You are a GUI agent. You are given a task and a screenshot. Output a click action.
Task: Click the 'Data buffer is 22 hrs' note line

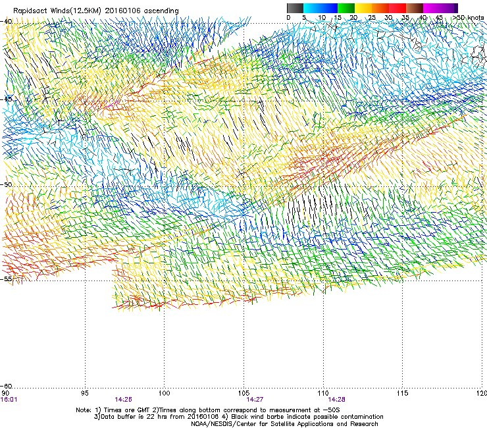[238, 417]
